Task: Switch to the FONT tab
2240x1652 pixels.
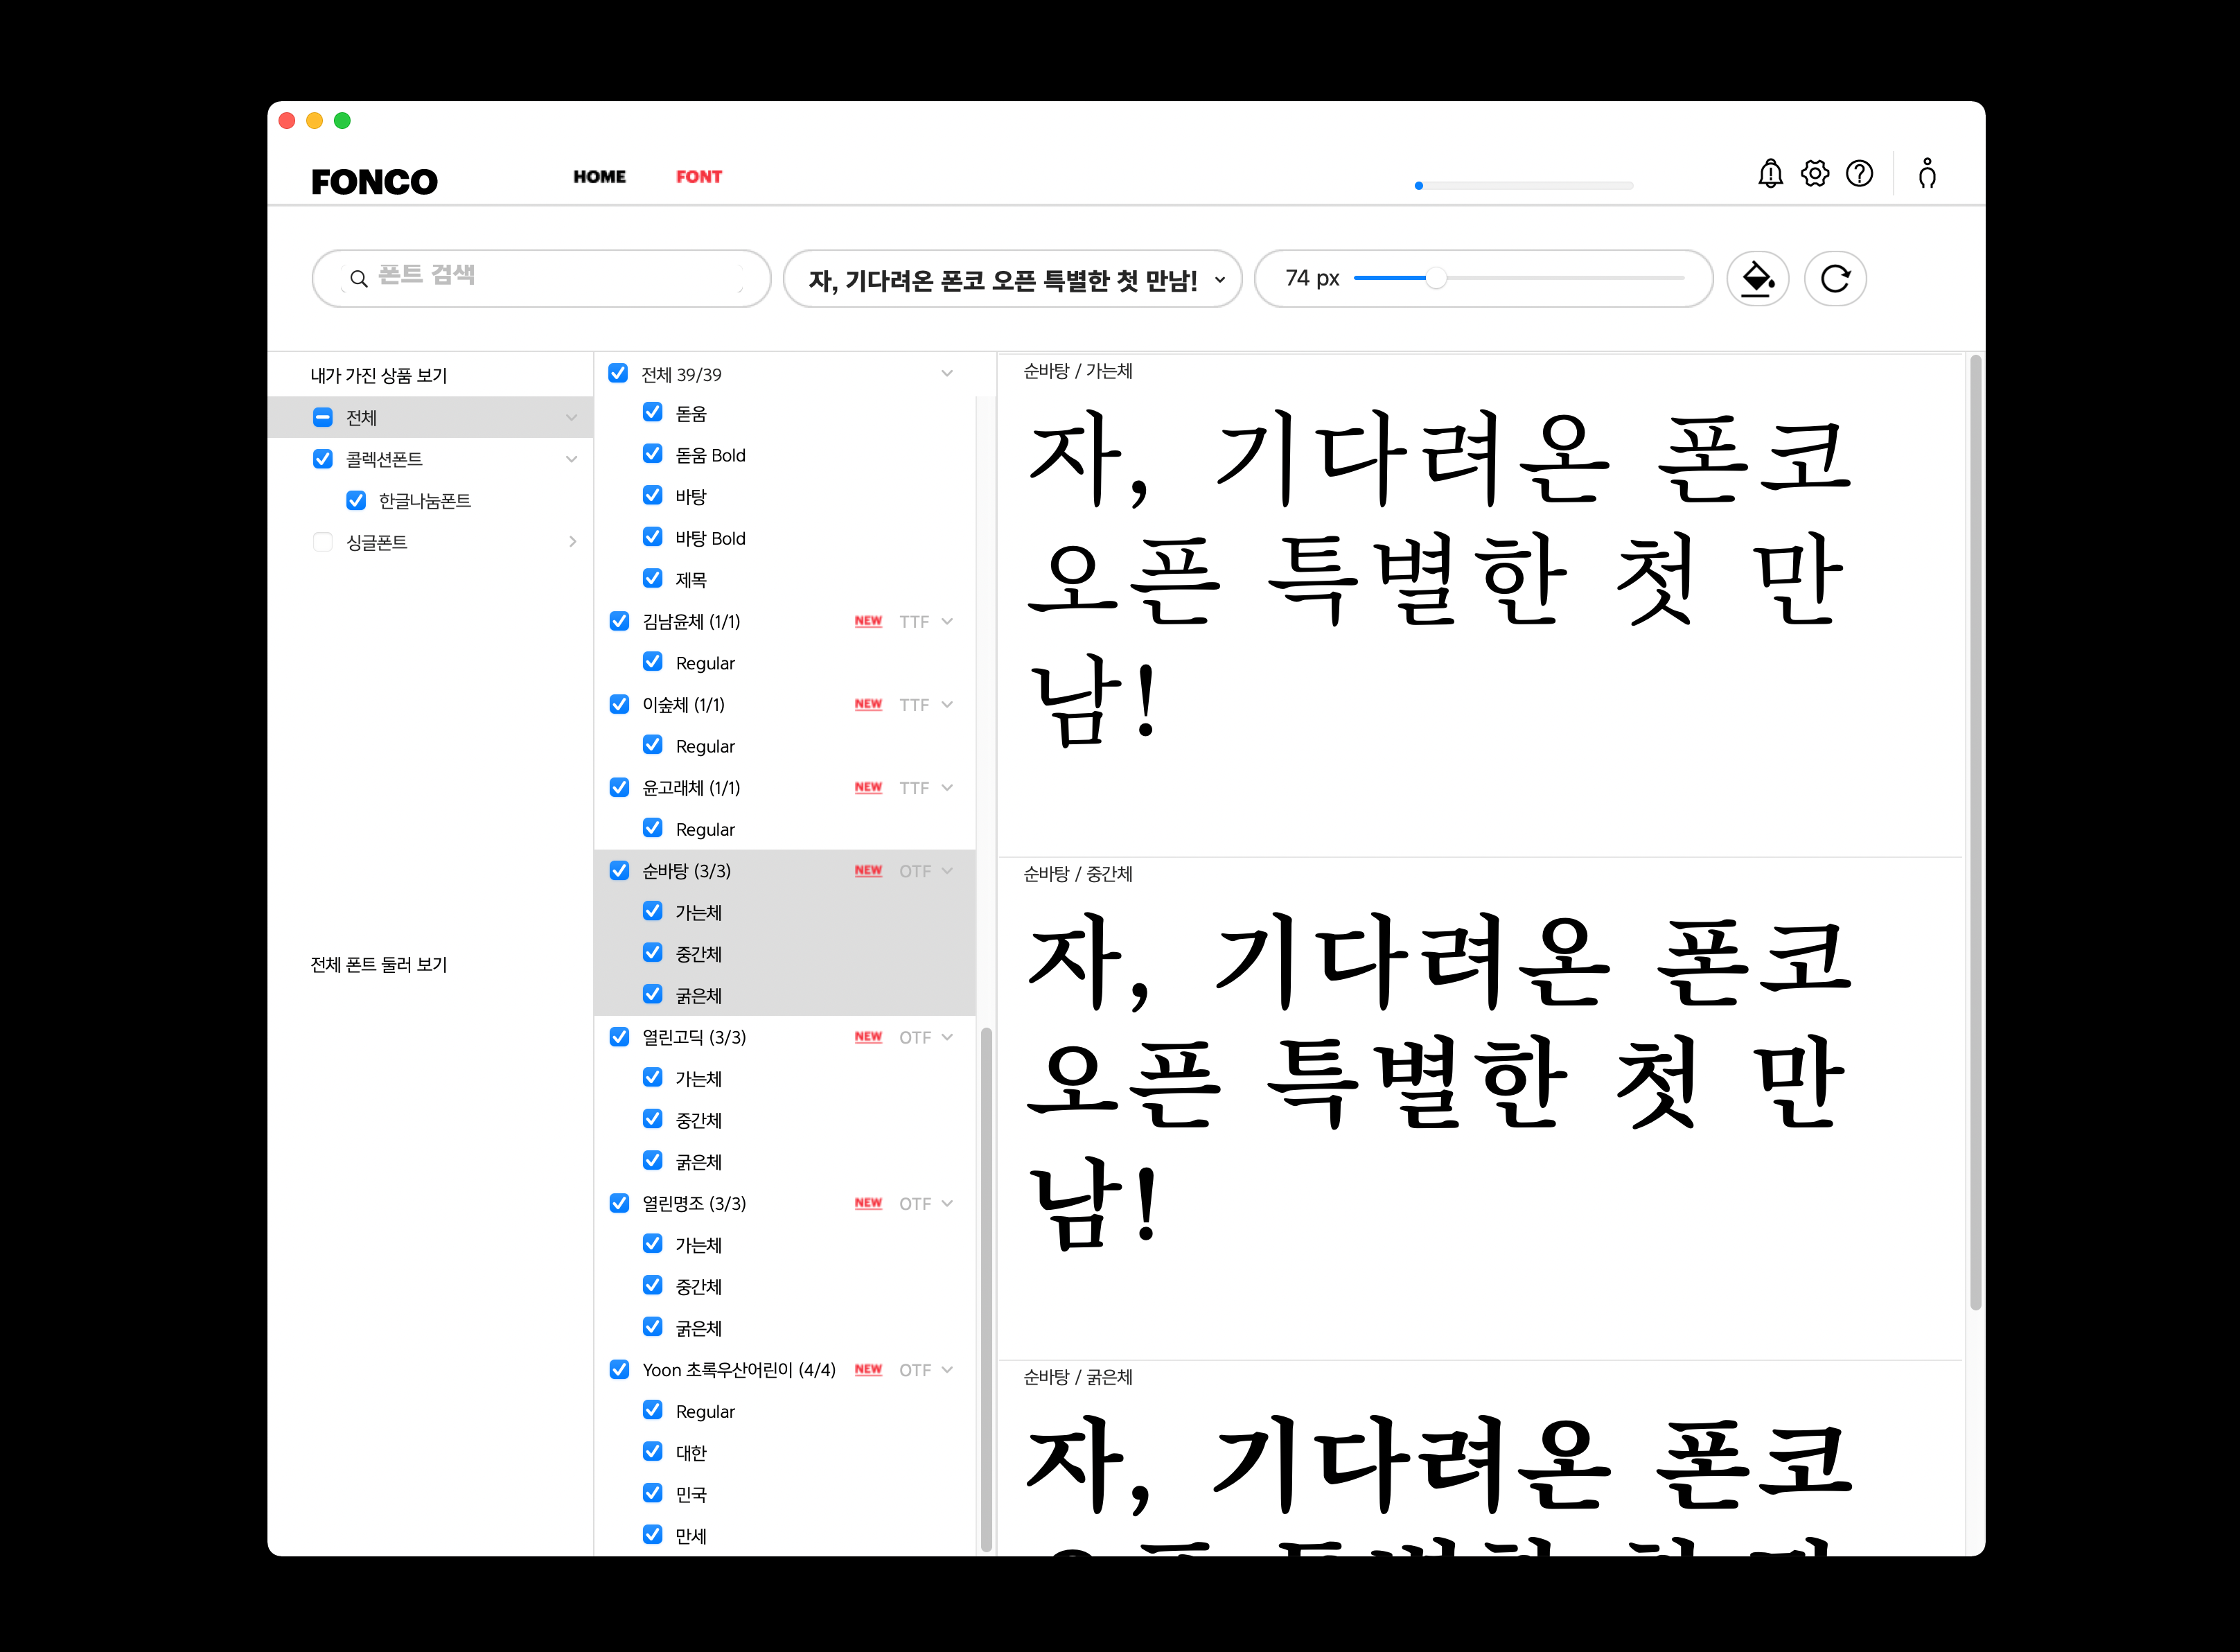Action: click(698, 177)
